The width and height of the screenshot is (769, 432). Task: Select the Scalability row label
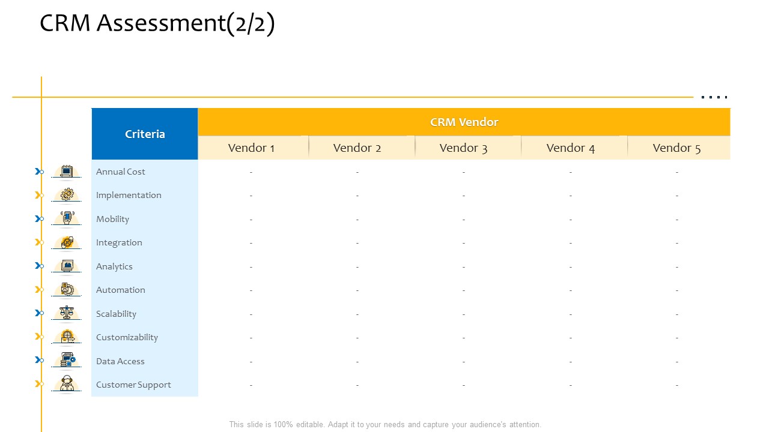[116, 314]
